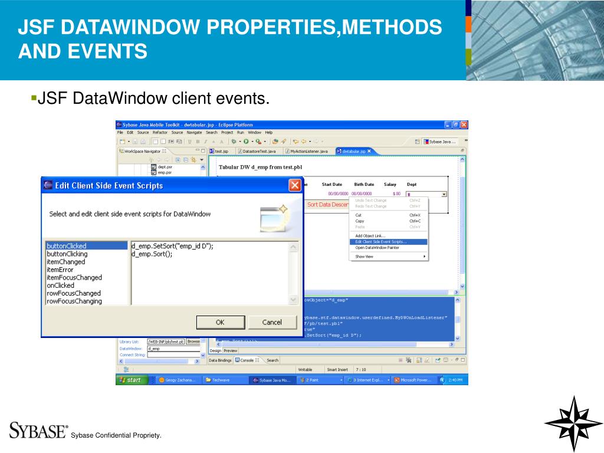
Task: Open the Sybase Java perspective button
Action: pyautogui.click(x=440, y=142)
